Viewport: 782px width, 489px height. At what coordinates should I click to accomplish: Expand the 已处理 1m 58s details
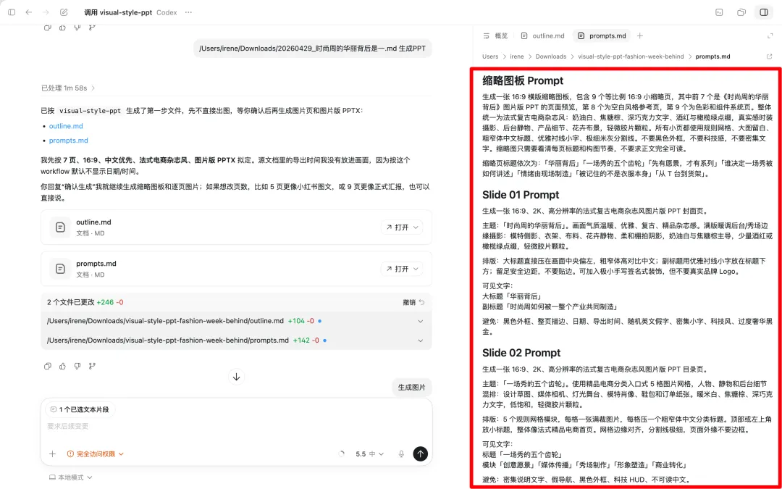[x=67, y=88]
